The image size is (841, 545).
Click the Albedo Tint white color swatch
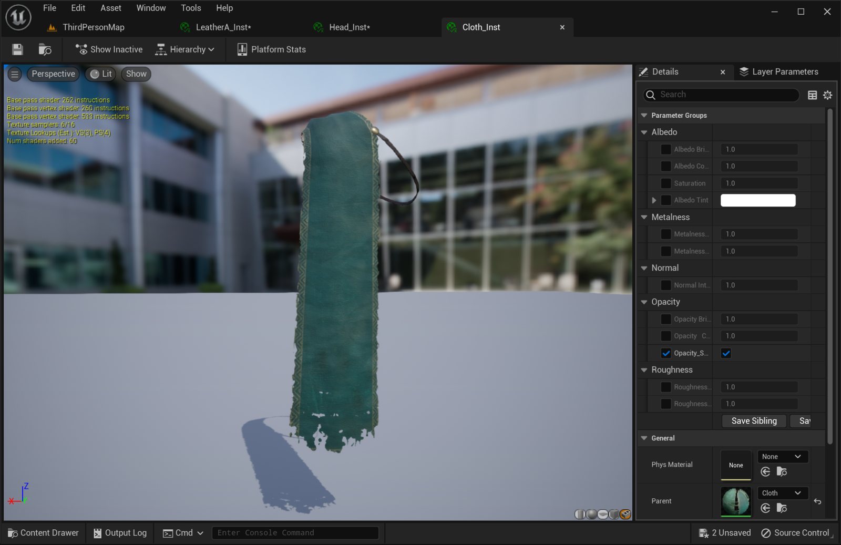click(758, 200)
